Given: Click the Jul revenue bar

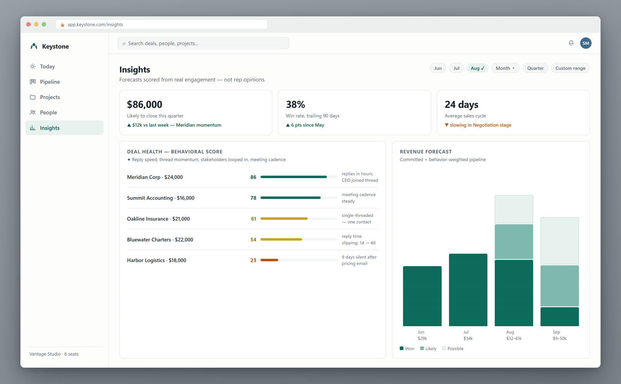Looking at the screenshot, I should tap(468, 290).
